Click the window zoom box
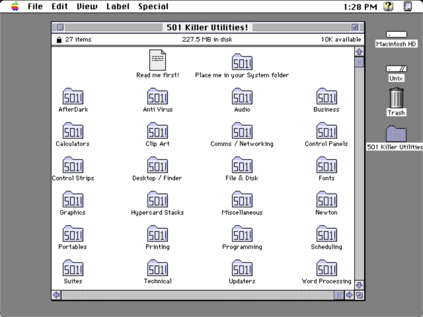 (356, 27)
